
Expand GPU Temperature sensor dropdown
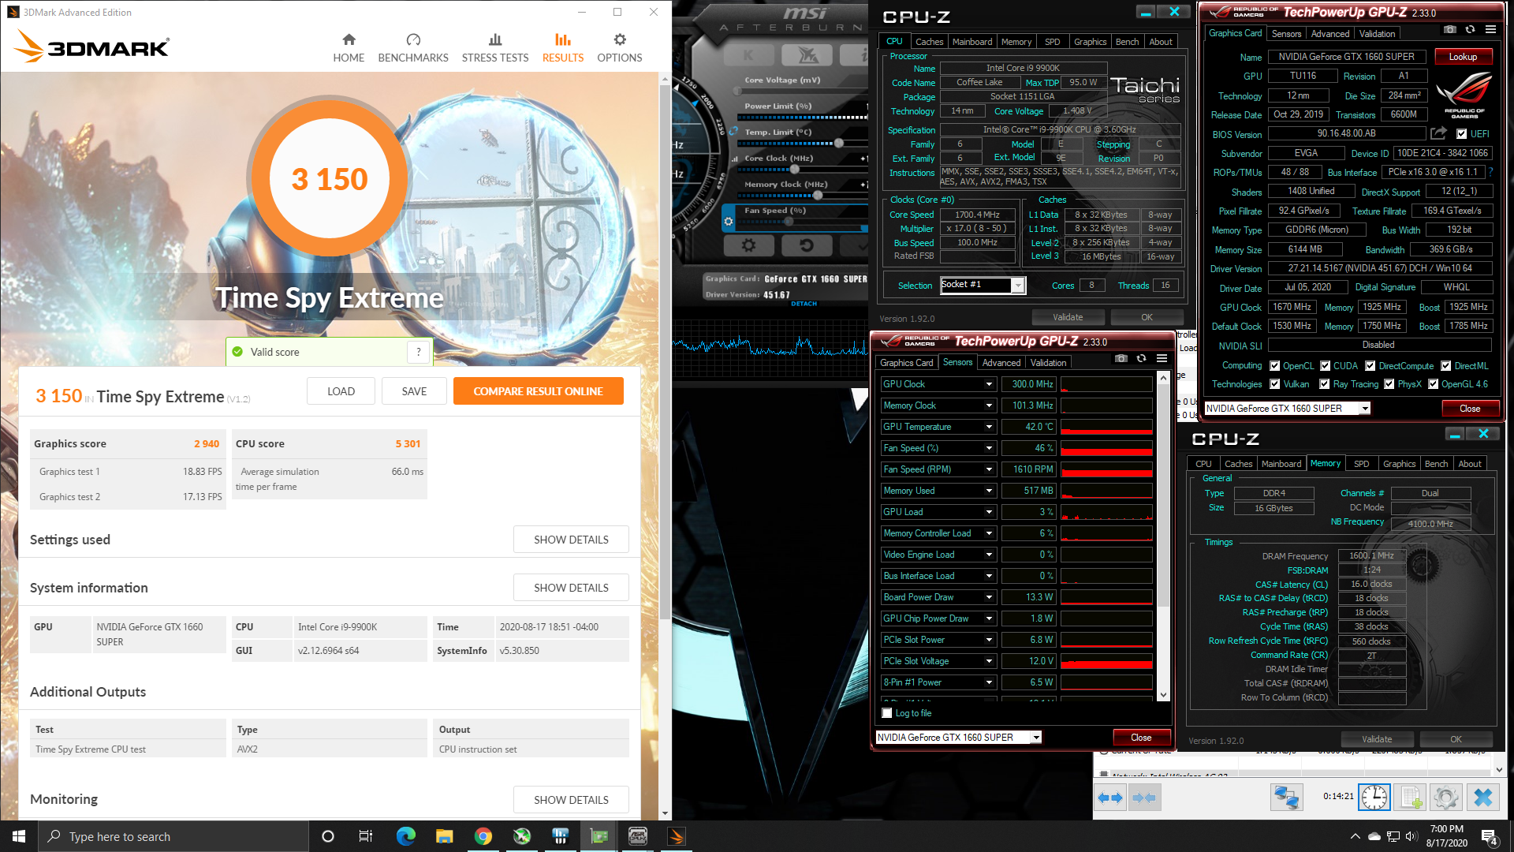[989, 427]
